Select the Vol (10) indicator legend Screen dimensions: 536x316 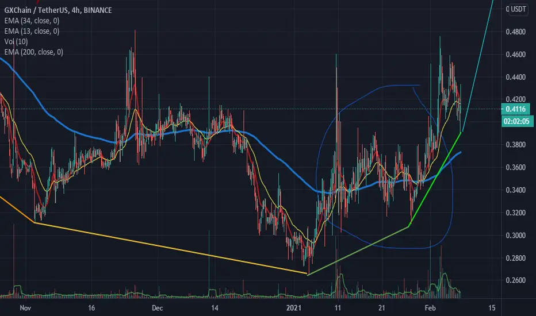[16, 42]
